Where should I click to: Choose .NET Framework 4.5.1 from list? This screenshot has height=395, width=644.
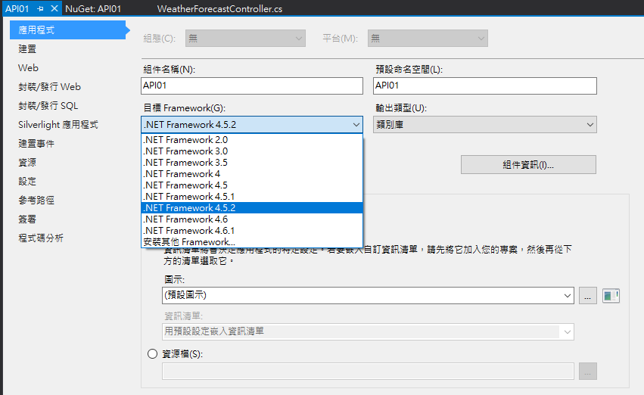coord(252,196)
